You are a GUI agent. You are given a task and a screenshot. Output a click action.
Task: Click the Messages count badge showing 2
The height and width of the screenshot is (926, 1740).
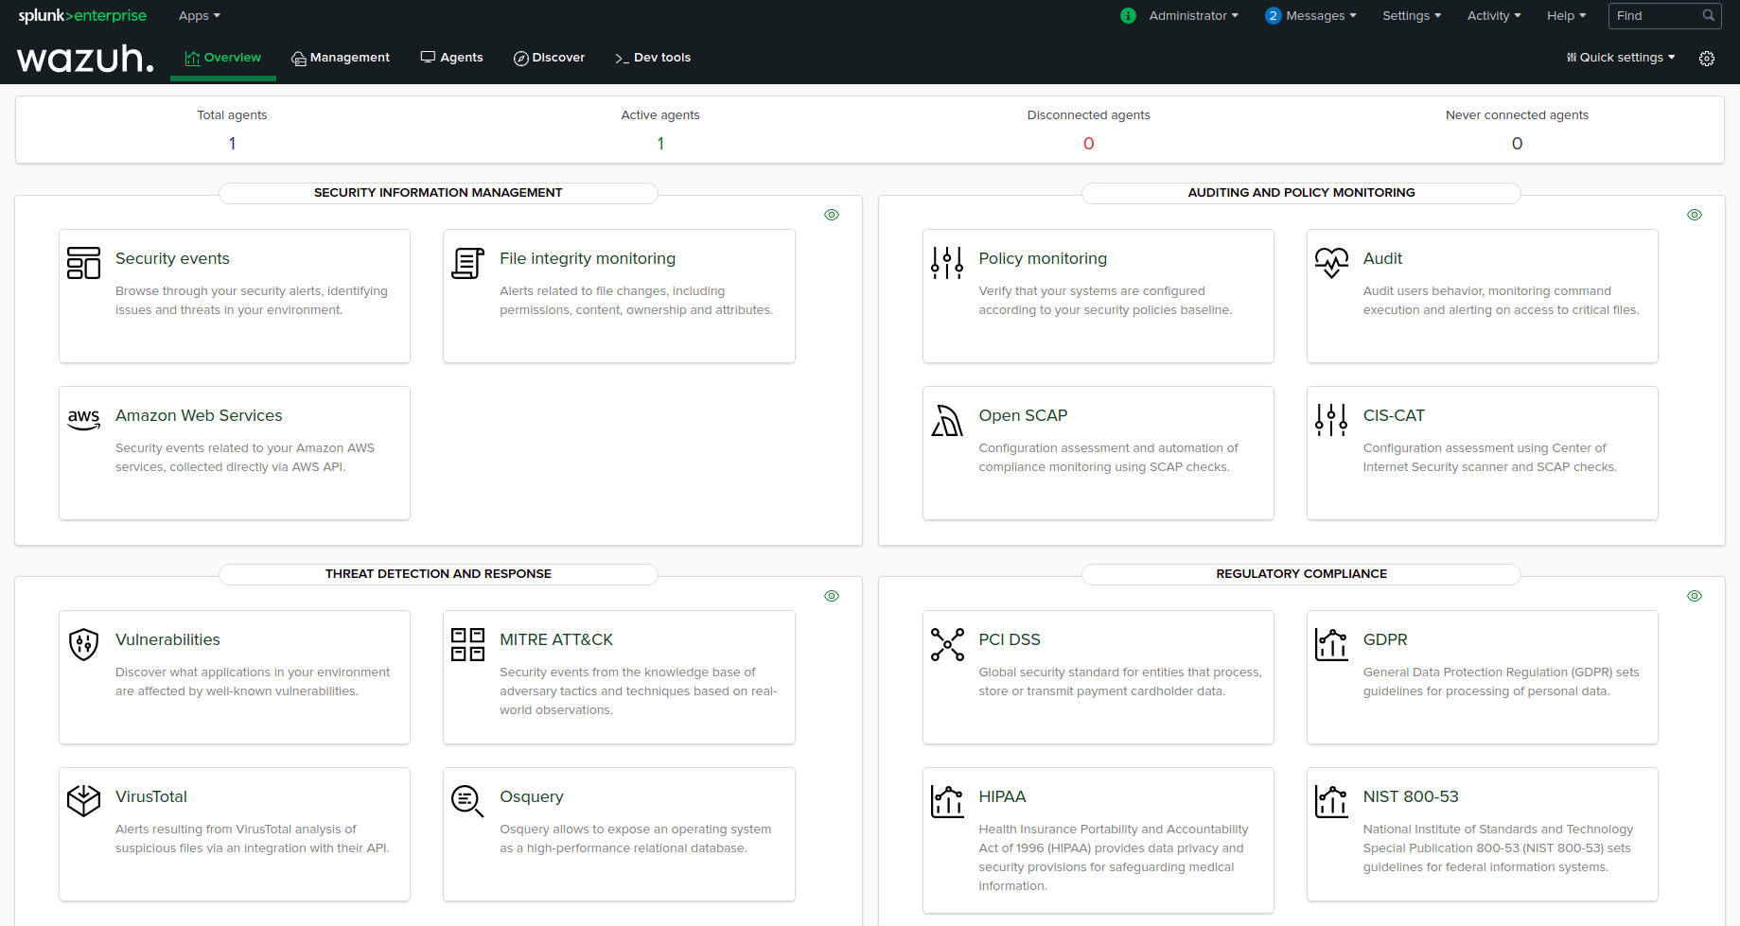[1273, 15]
